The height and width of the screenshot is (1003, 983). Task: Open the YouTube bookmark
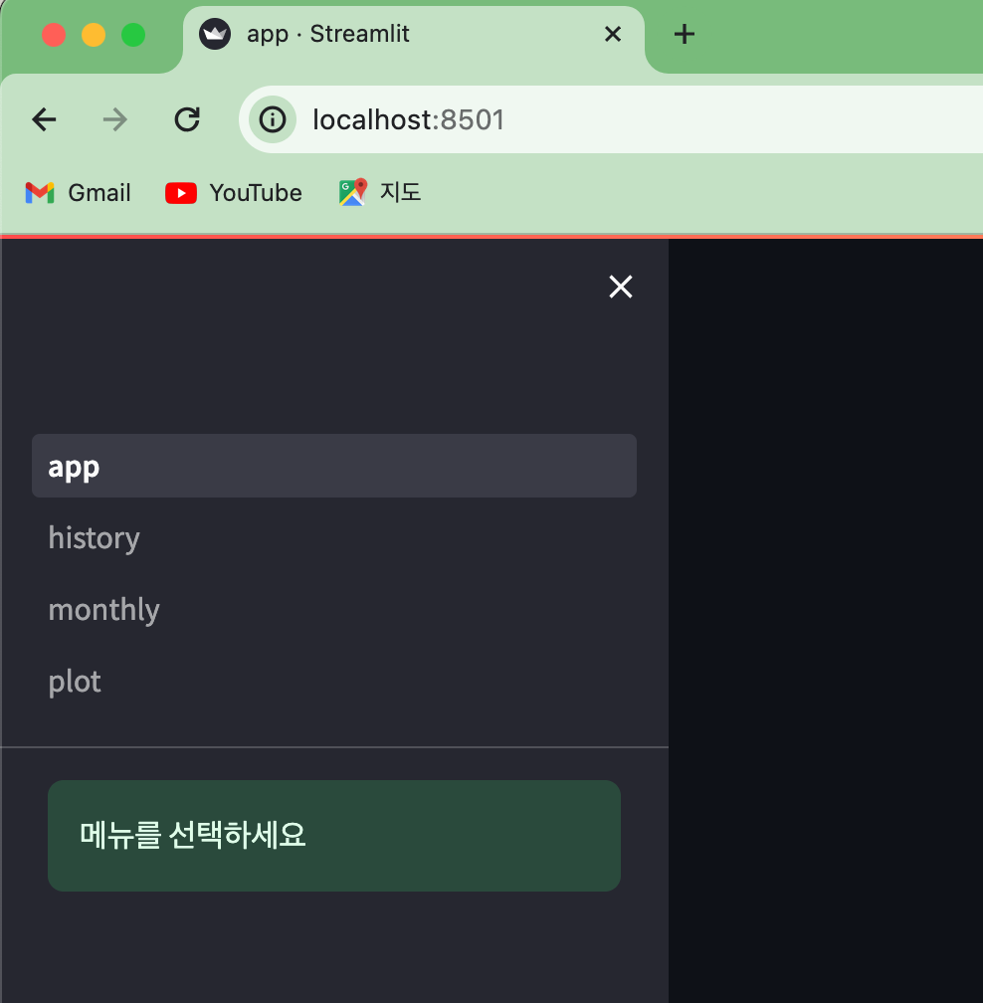pos(234,193)
